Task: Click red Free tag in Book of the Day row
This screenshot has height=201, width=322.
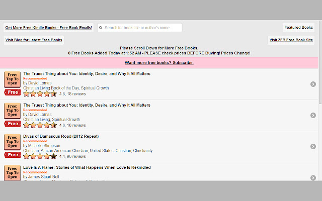Action: point(12,92)
